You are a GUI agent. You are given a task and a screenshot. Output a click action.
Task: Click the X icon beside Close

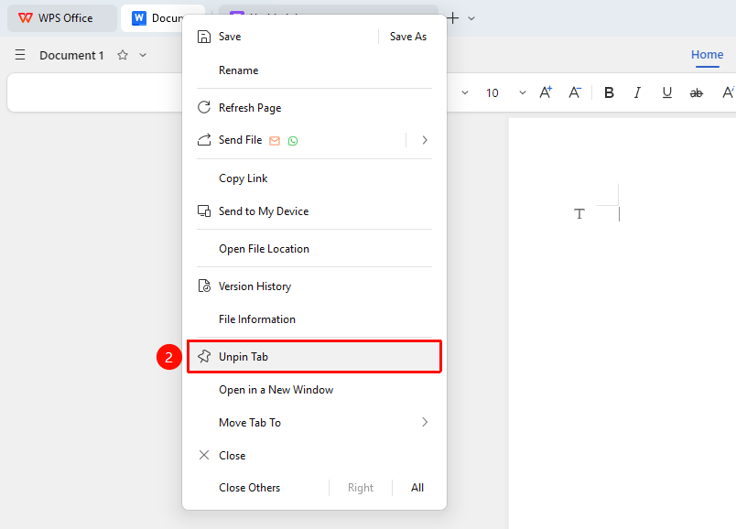pos(204,455)
